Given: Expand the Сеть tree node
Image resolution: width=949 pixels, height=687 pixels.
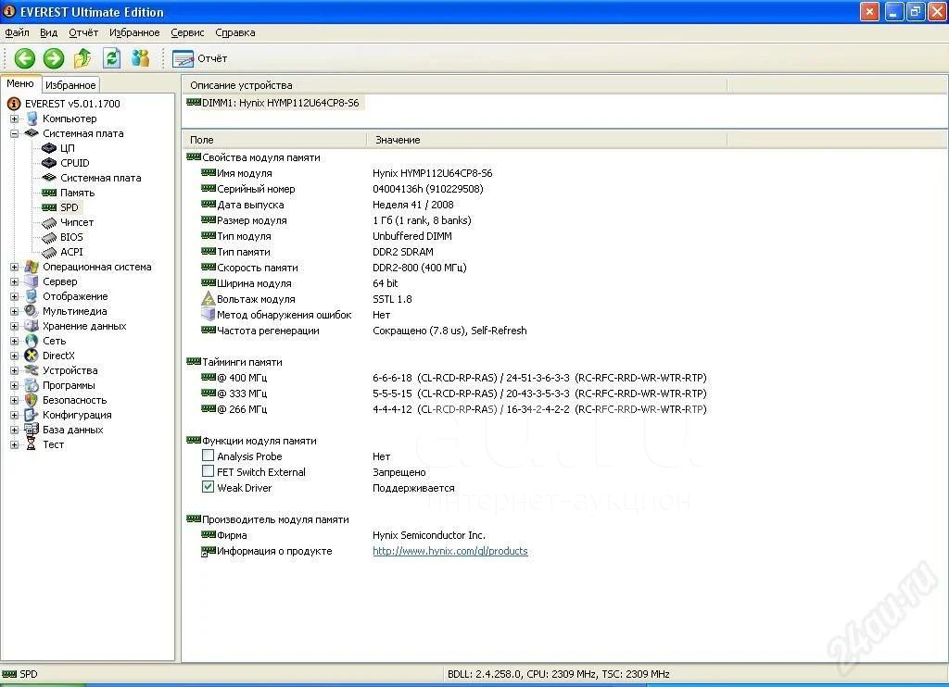Looking at the screenshot, I should tap(15, 341).
